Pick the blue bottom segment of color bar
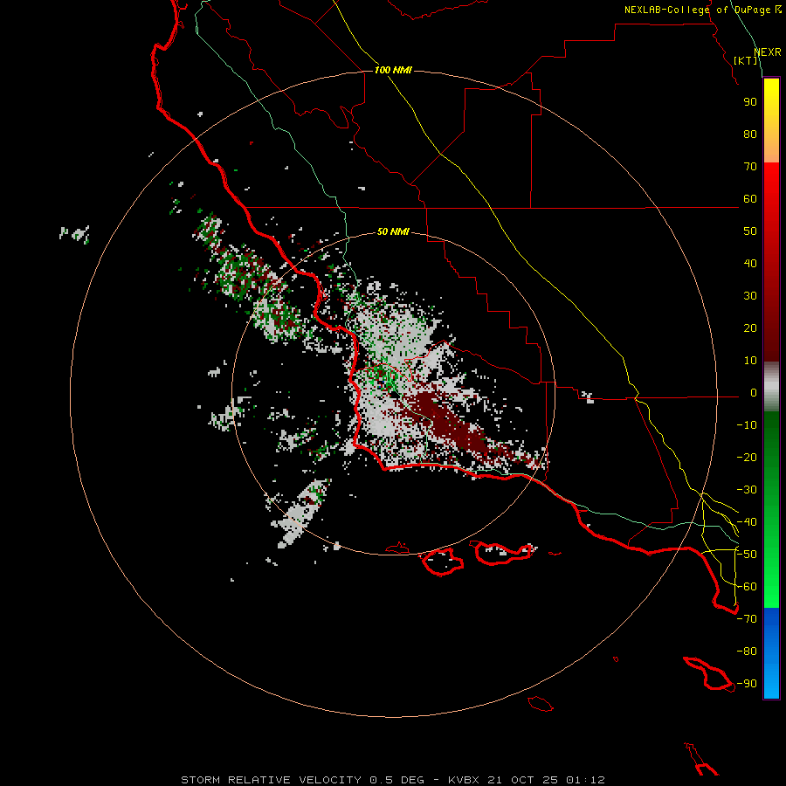This screenshot has width=786, height=786. [x=771, y=653]
